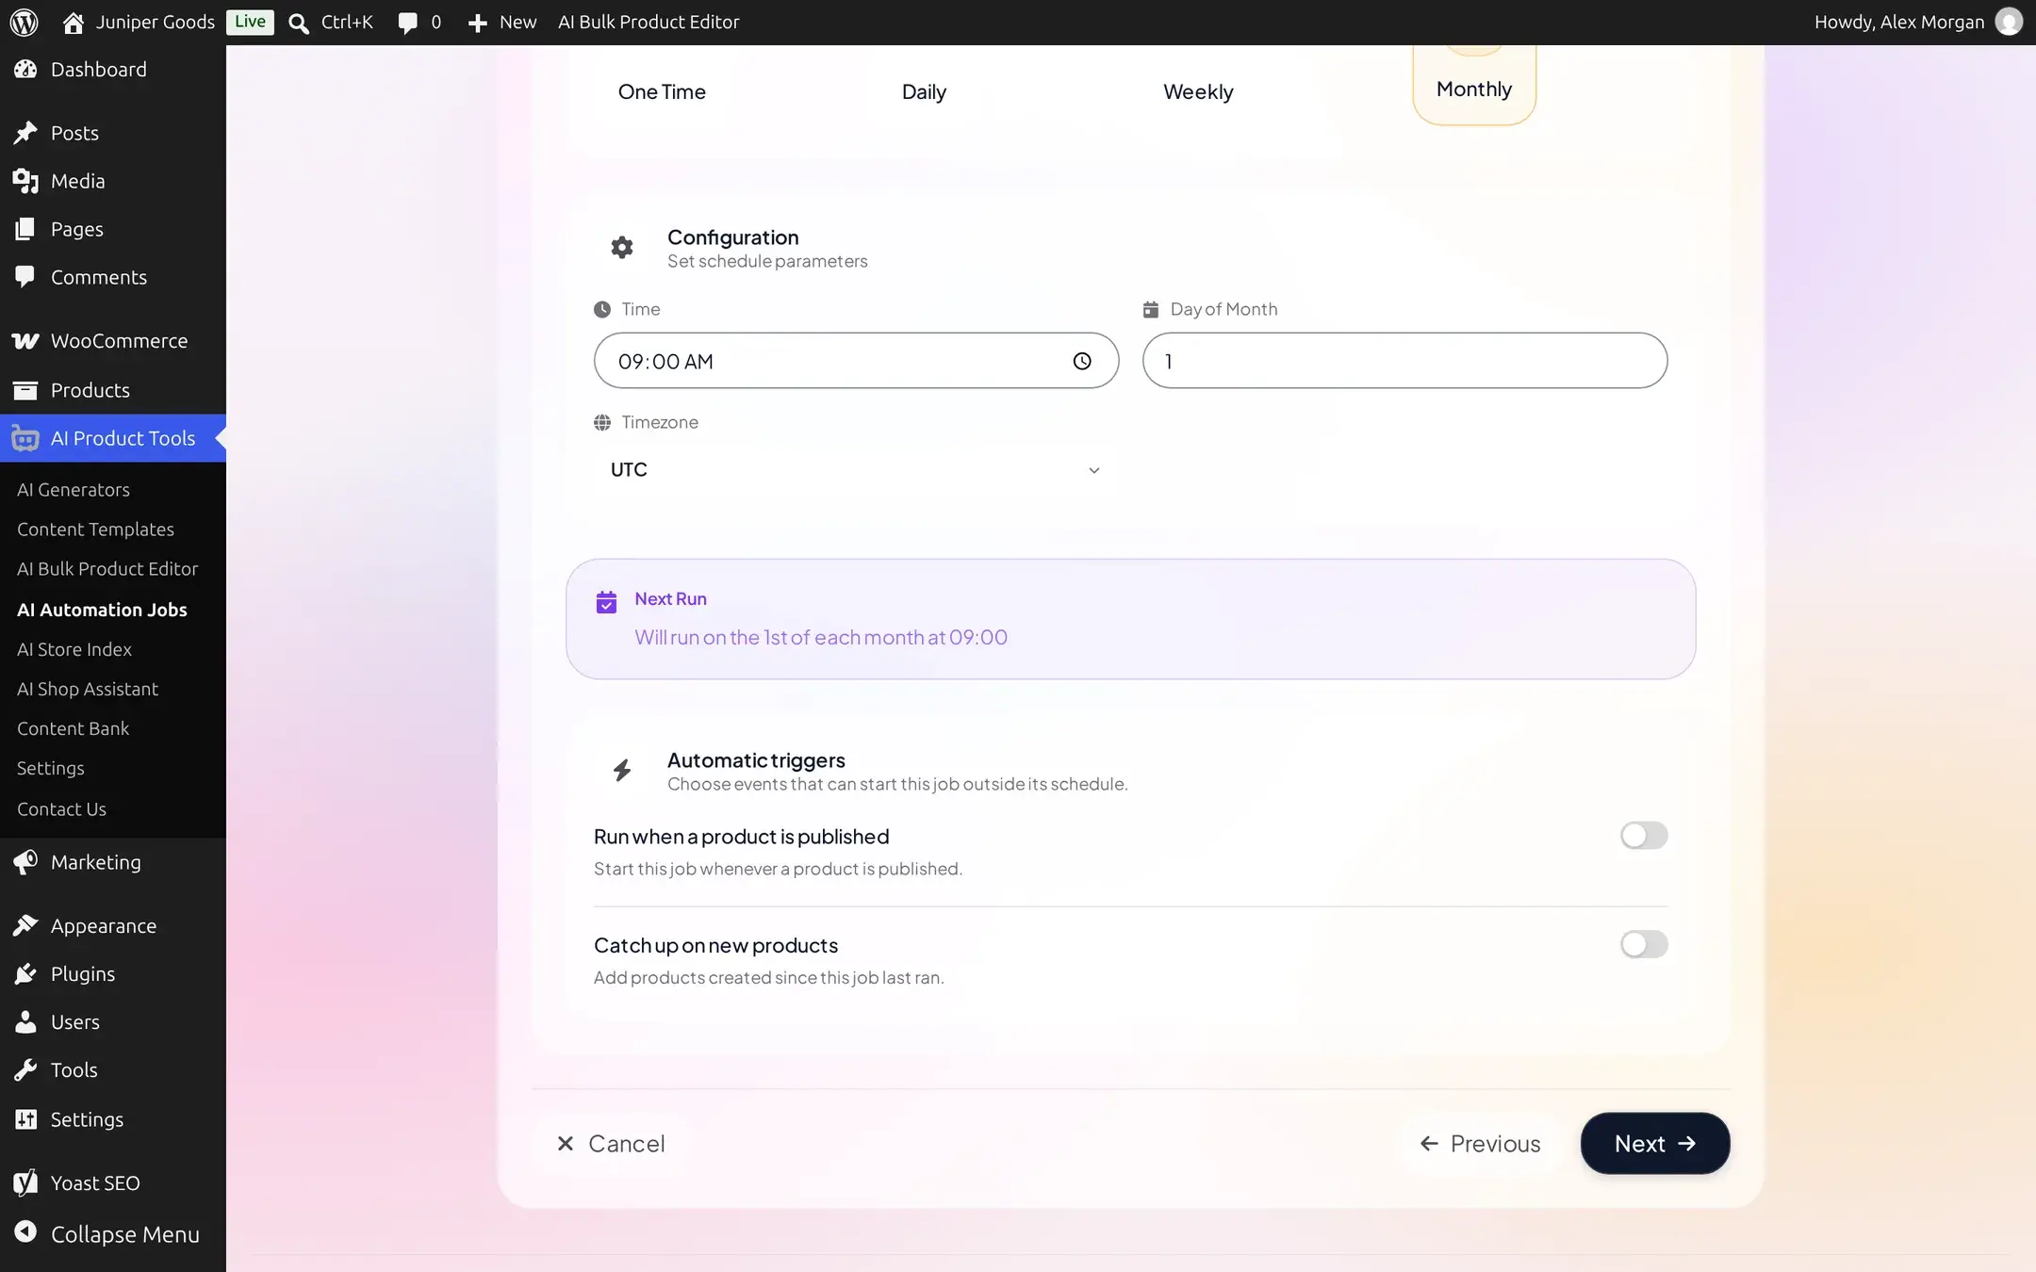Choose the Daily schedule option
The height and width of the screenshot is (1272, 2036).
pyautogui.click(x=924, y=91)
